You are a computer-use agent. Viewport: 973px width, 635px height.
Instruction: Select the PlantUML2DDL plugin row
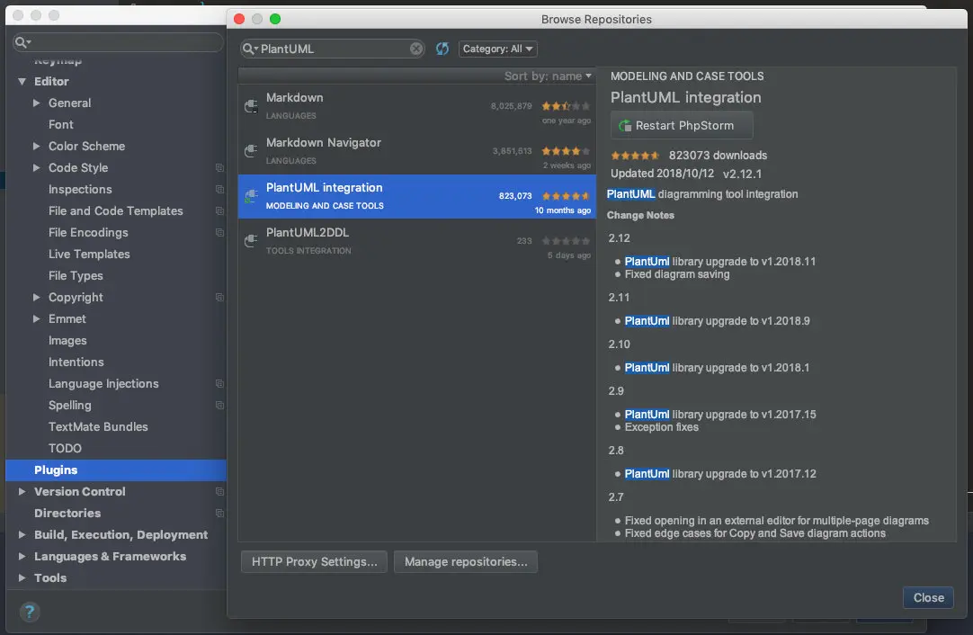[416, 241]
